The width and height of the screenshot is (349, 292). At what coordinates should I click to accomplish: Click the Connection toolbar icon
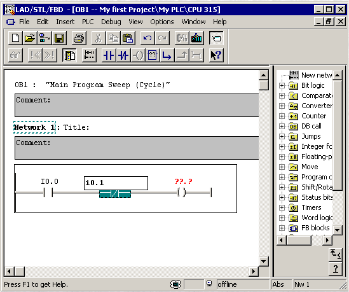coord(196,55)
